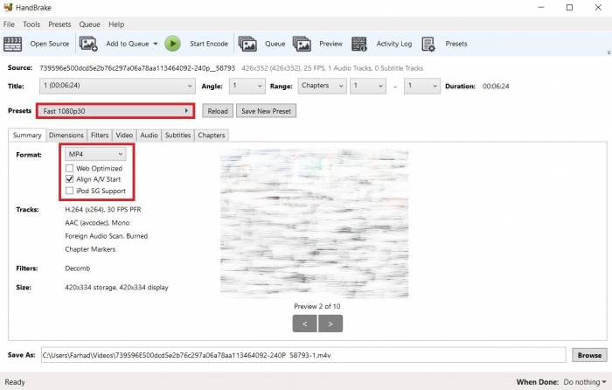Click the Preview toolbar icon
612x390 pixels.
[x=303, y=43]
